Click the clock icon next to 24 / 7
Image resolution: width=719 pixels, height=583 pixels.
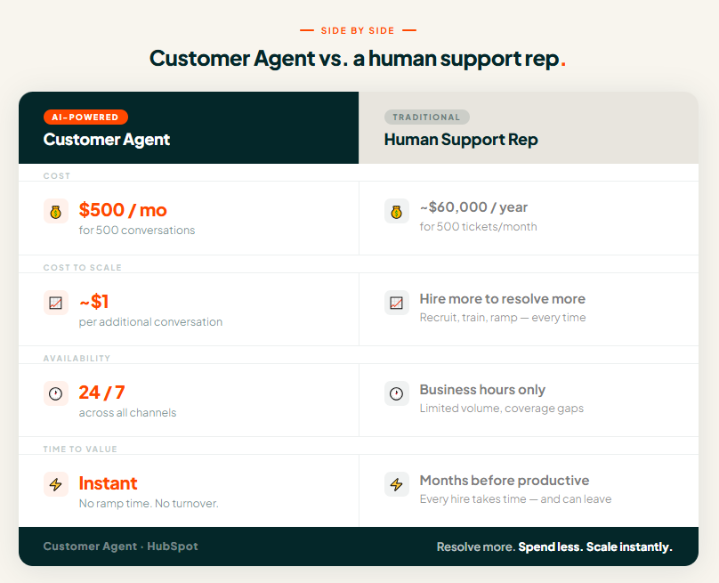[56, 393]
